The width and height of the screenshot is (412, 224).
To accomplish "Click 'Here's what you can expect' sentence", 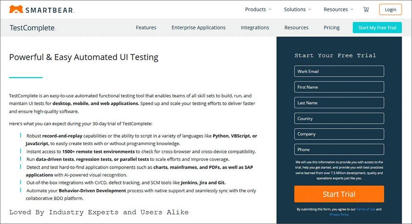I will pos(81,124).
